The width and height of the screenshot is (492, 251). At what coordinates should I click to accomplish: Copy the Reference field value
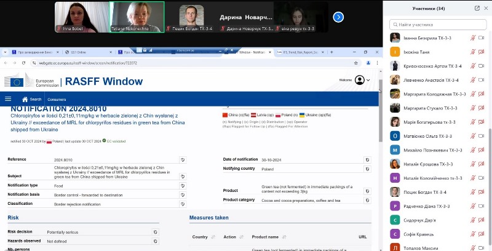(x=183, y=159)
